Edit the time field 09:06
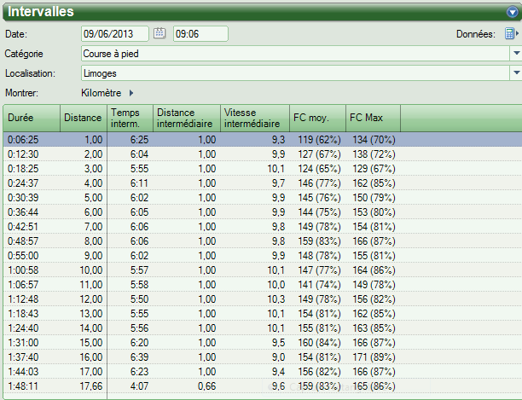Screen dimensions: 522x400 pos(200,33)
